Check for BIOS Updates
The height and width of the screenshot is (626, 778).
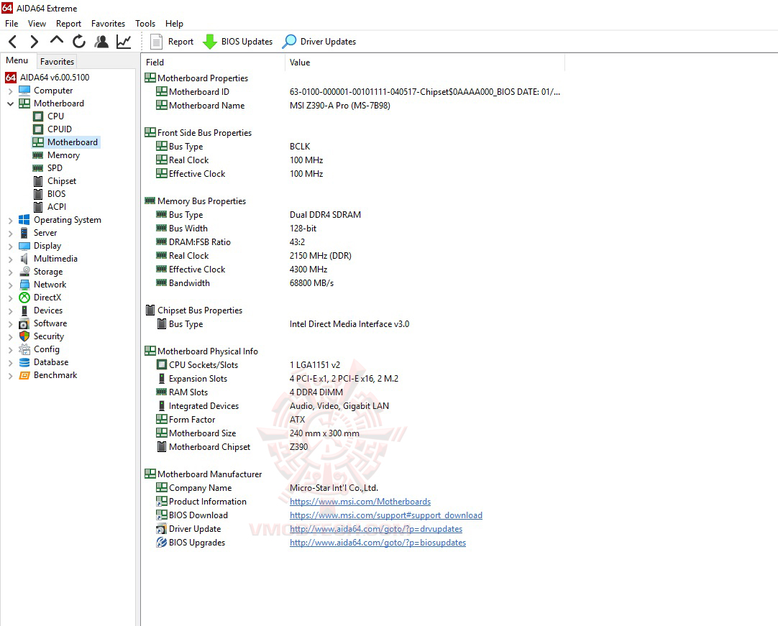(238, 42)
